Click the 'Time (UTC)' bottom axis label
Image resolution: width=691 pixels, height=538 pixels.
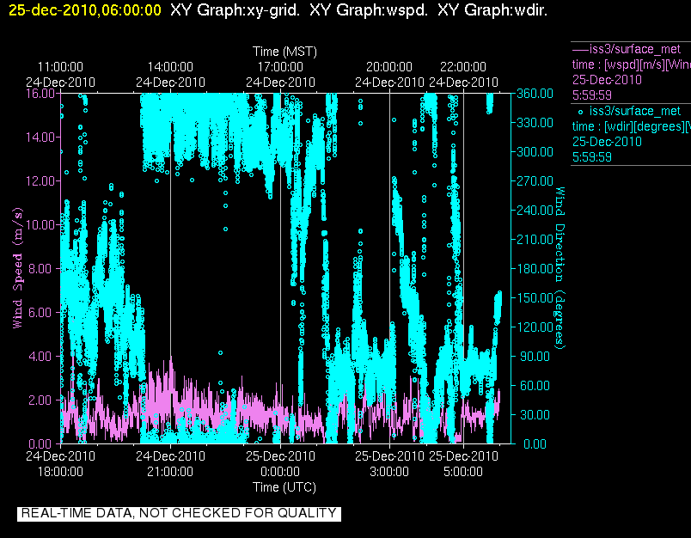284,487
